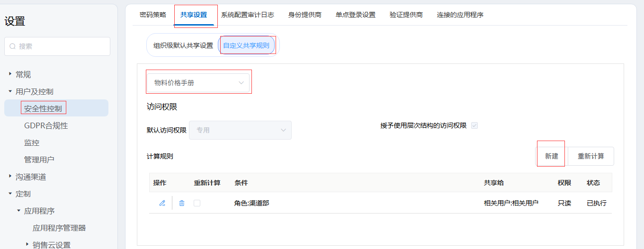Click the delete trash icon in rule row

tap(182, 203)
